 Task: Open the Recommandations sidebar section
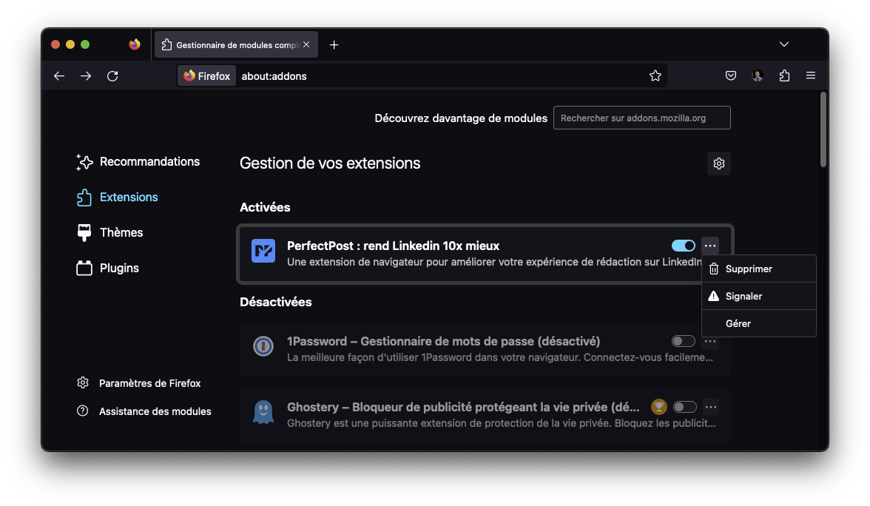pyautogui.click(x=138, y=162)
